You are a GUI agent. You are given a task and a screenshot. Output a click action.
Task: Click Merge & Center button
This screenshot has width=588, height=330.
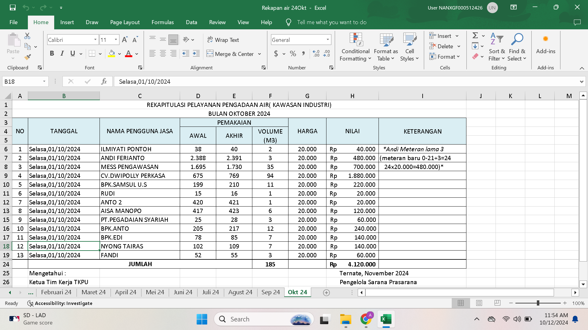pyautogui.click(x=231, y=54)
